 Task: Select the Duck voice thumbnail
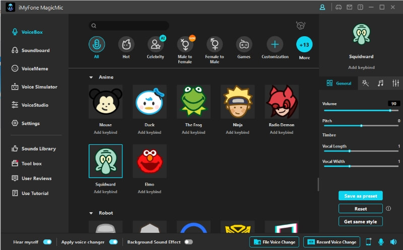tap(150, 102)
